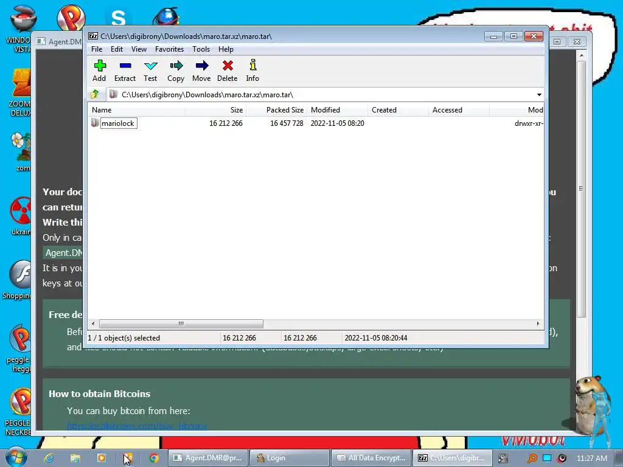
Task: Sort by the Modified column
Action: point(337,110)
